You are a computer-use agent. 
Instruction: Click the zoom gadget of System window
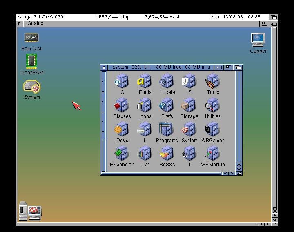click(x=228, y=67)
